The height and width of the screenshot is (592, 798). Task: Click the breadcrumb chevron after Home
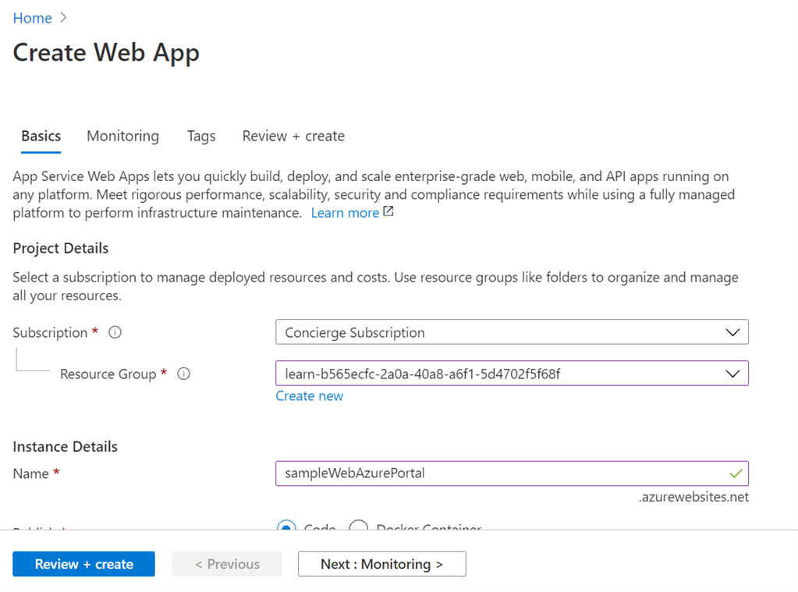pyautogui.click(x=63, y=18)
